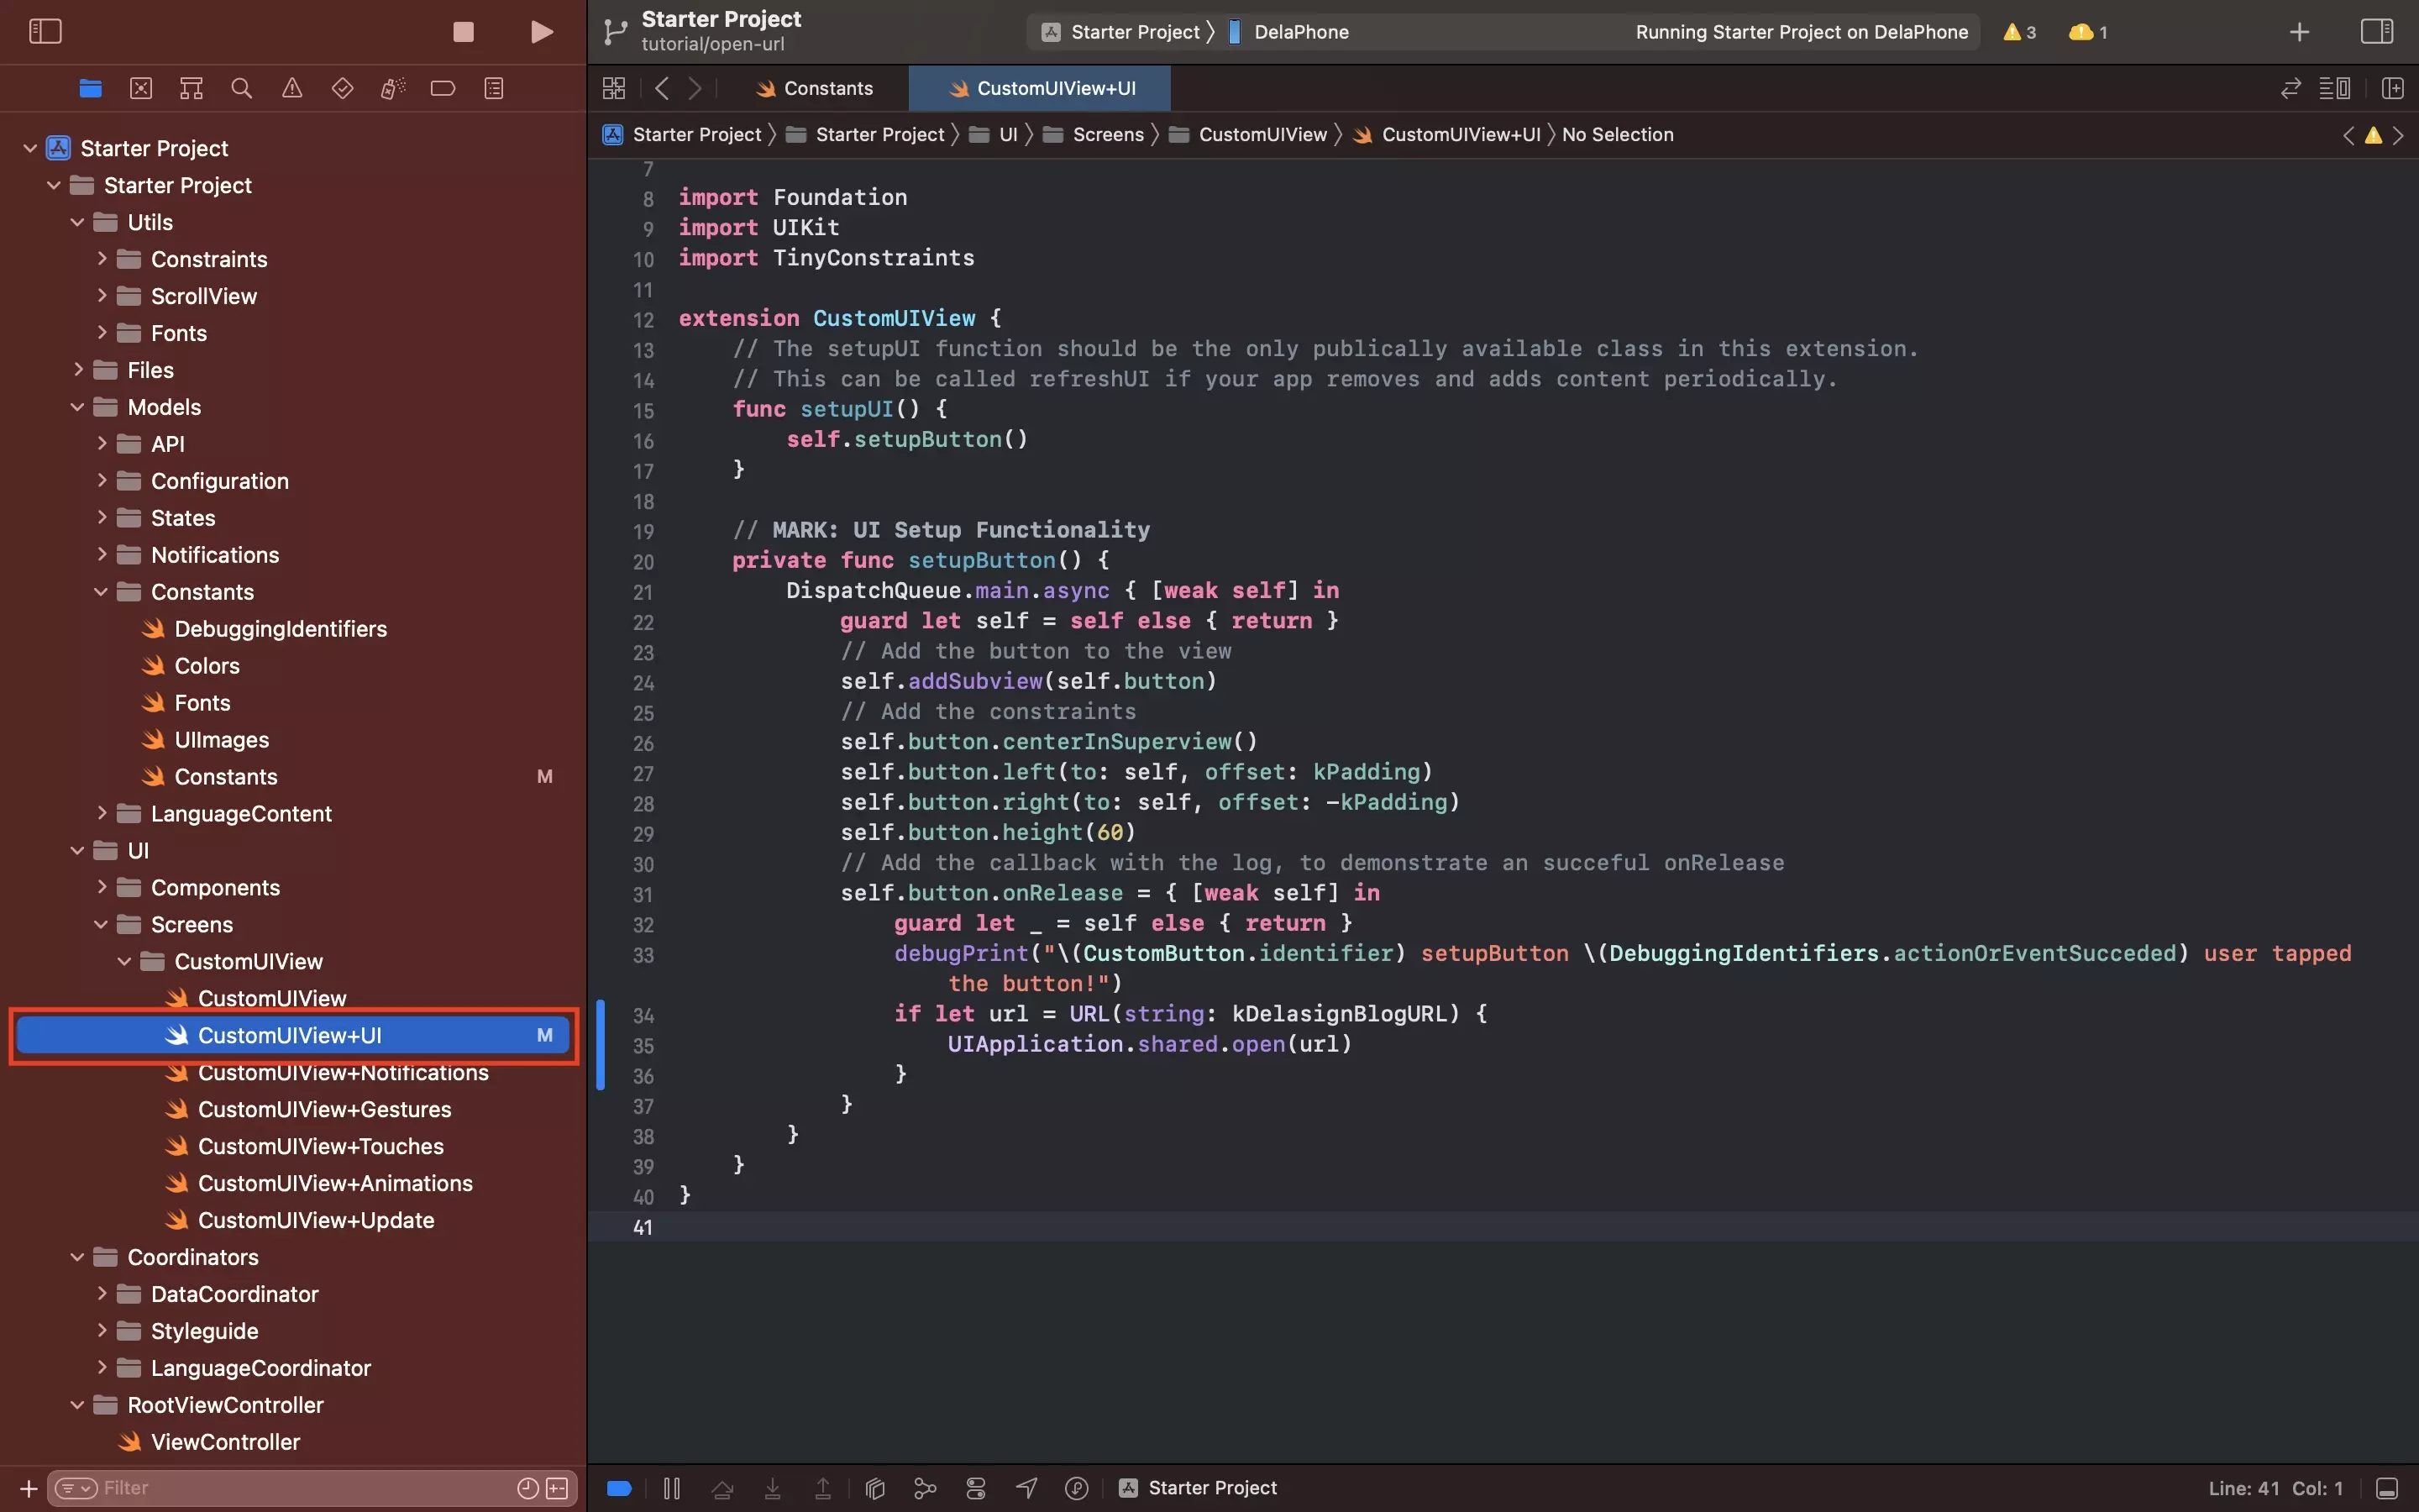Click the Run/Play button in toolbar
This screenshot has height=1512, width=2419.
(x=540, y=31)
